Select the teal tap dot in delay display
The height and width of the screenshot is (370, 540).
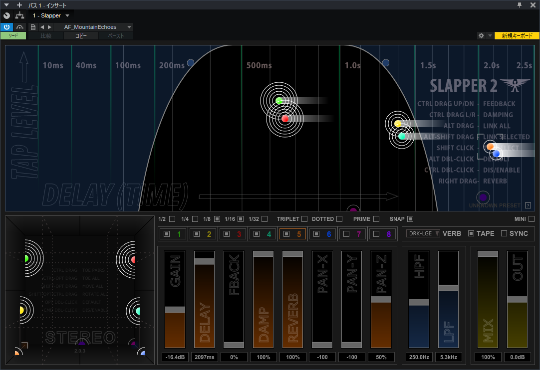(x=402, y=136)
